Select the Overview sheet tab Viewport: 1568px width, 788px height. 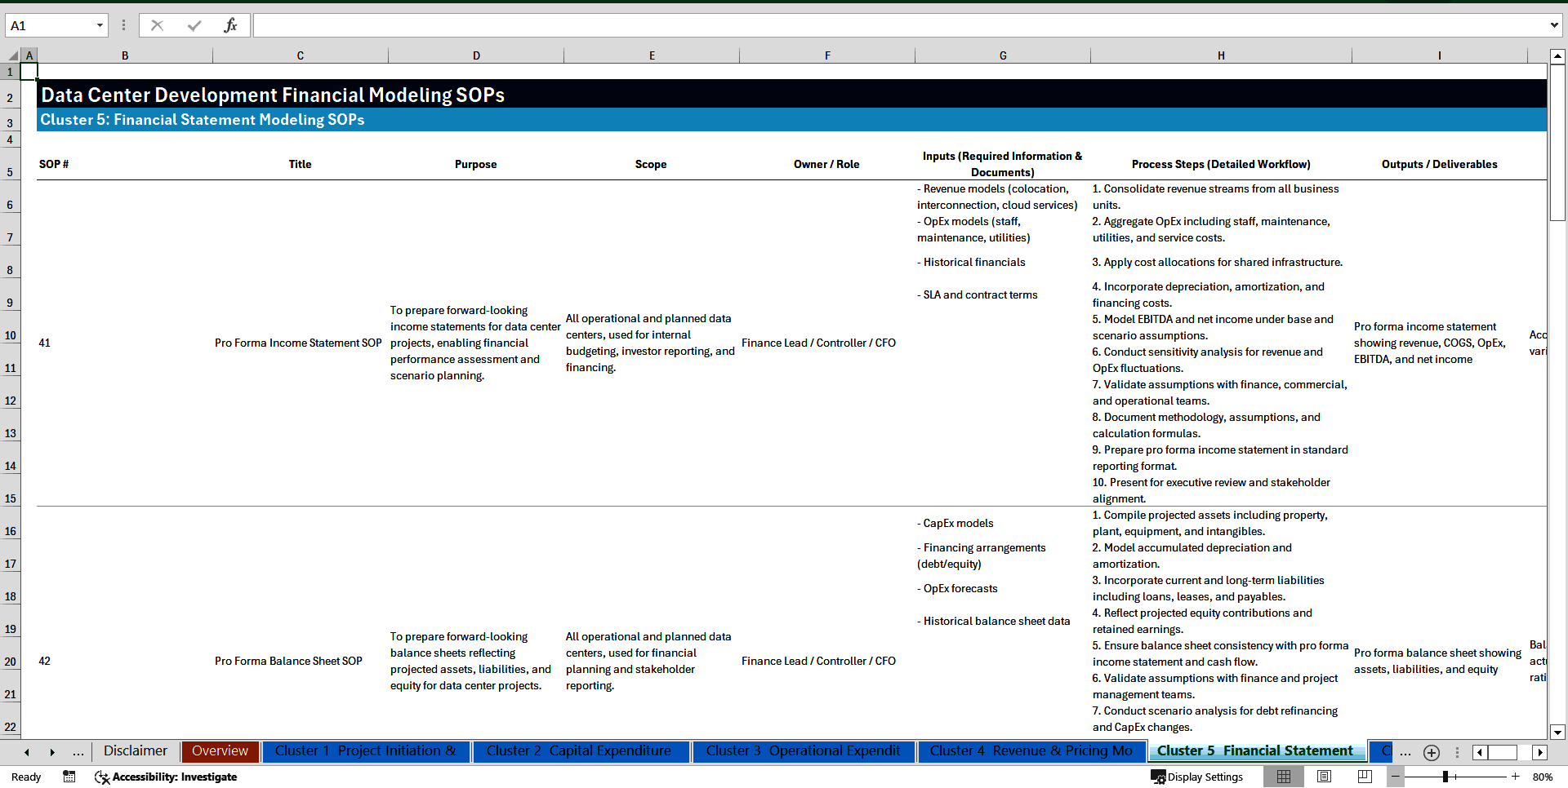click(x=220, y=750)
